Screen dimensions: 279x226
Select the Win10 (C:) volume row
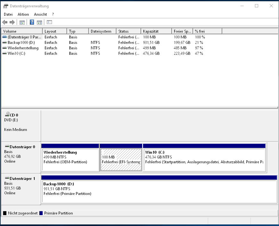tap(112, 53)
